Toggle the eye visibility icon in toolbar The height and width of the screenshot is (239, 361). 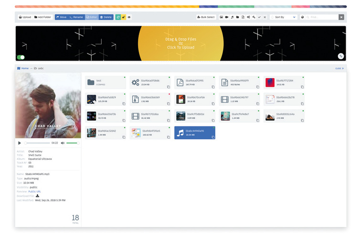point(129,17)
